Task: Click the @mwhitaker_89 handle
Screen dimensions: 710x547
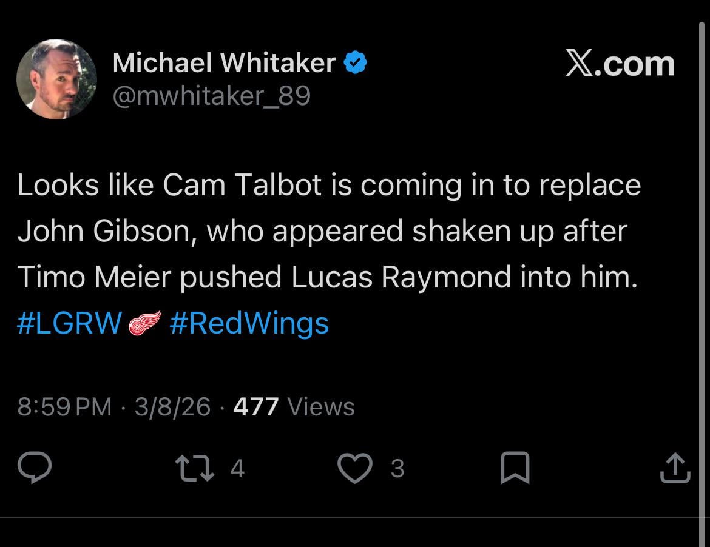Action: [x=211, y=95]
